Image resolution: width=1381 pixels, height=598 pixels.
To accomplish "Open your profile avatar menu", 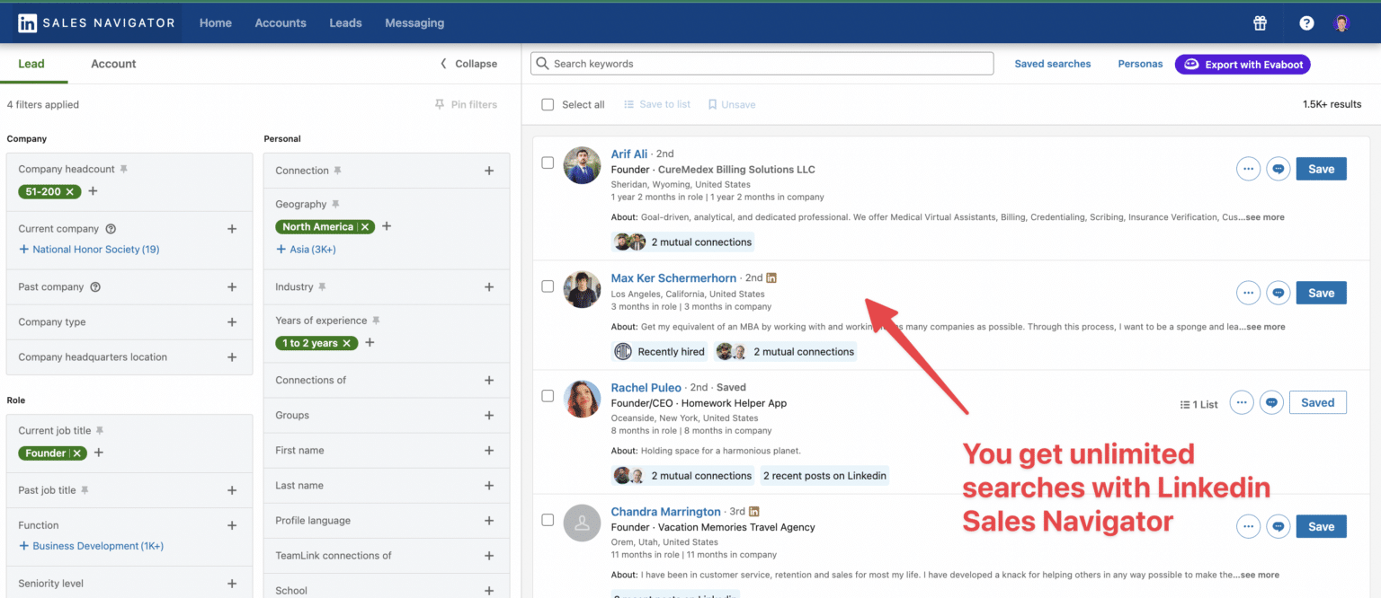I will point(1341,22).
